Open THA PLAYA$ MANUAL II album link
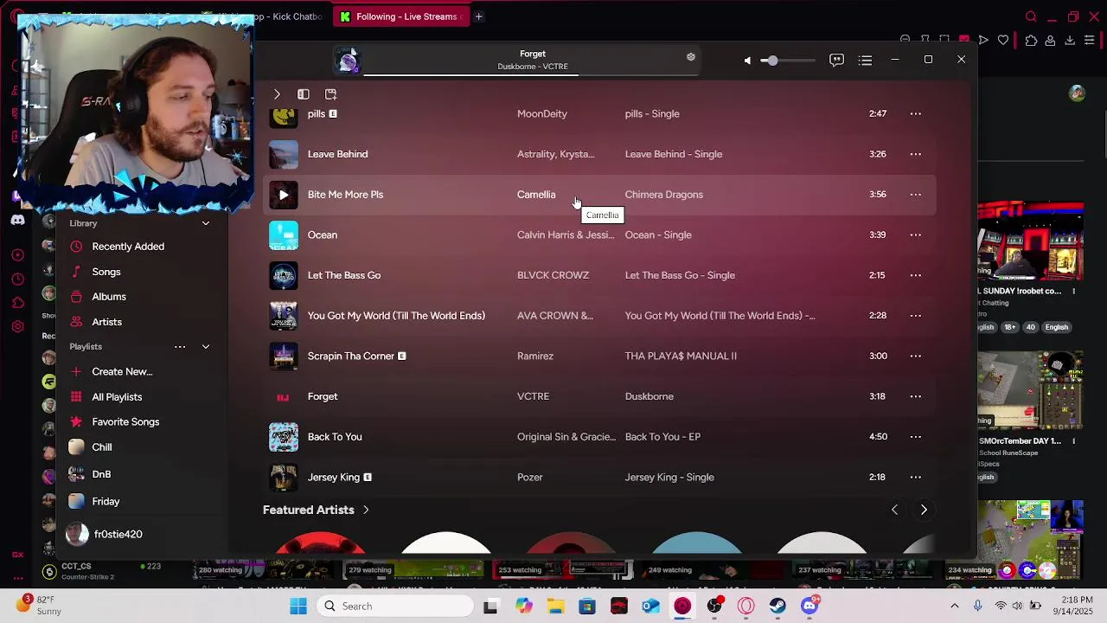1107x623 pixels. pyautogui.click(x=681, y=356)
